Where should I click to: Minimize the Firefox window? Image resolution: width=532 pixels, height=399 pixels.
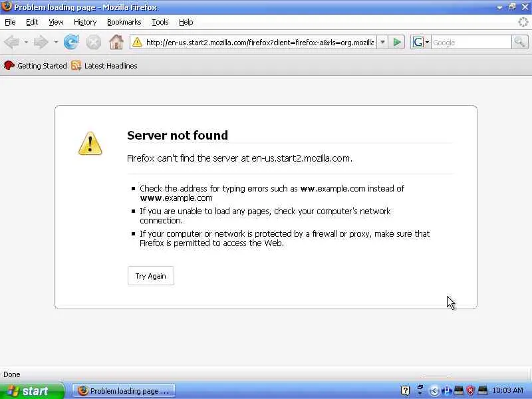click(499, 7)
